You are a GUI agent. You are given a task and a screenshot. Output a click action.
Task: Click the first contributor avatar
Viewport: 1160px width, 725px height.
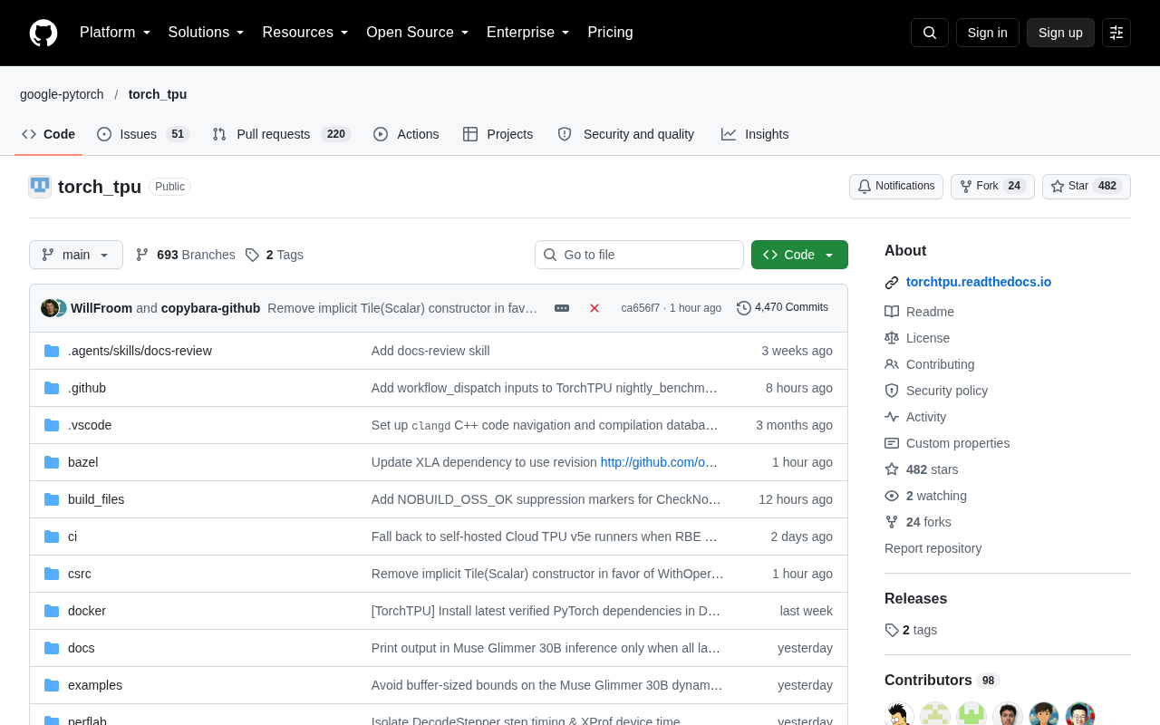pos(900,716)
